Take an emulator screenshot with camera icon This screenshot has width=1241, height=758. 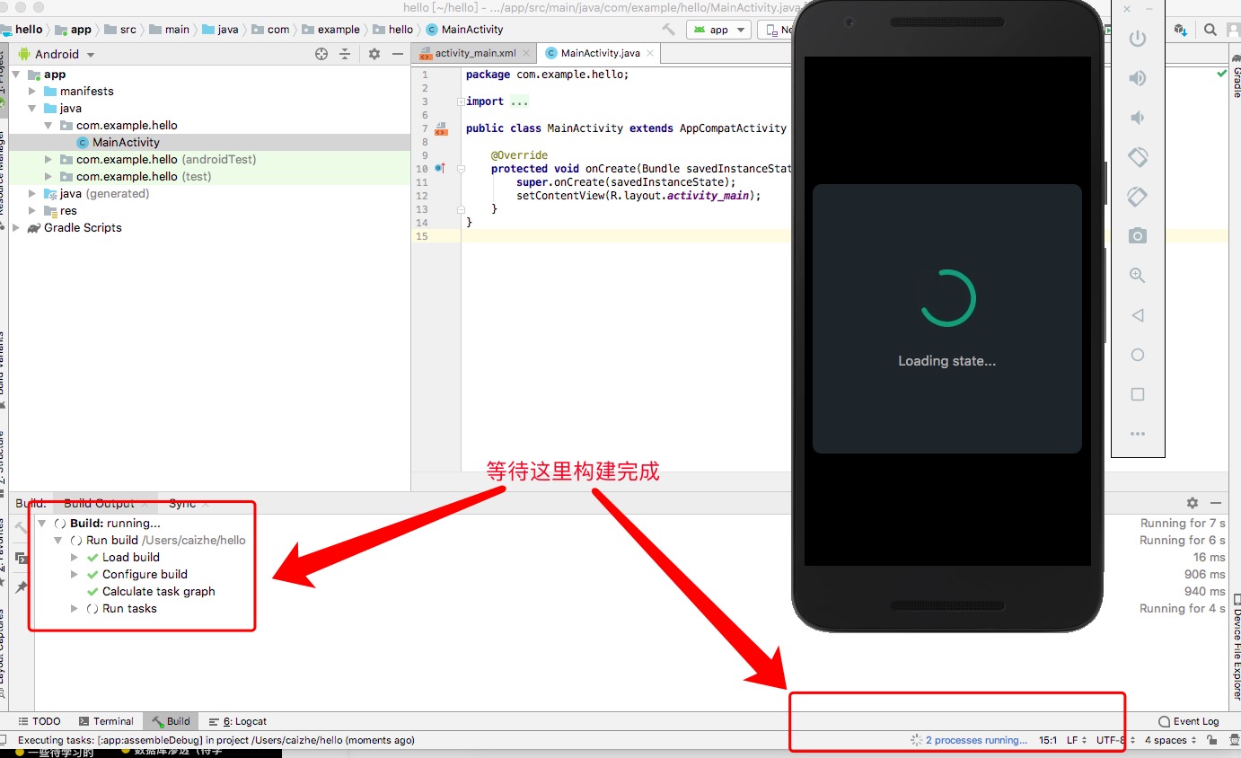click(1137, 236)
